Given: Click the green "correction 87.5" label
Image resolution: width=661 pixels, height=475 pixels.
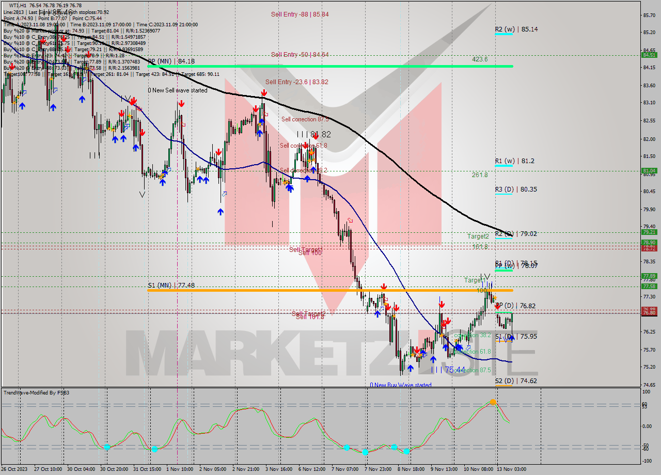Looking at the screenshot, I should [474, 370].
